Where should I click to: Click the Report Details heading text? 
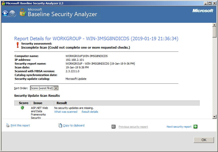[x=96, y=39]
